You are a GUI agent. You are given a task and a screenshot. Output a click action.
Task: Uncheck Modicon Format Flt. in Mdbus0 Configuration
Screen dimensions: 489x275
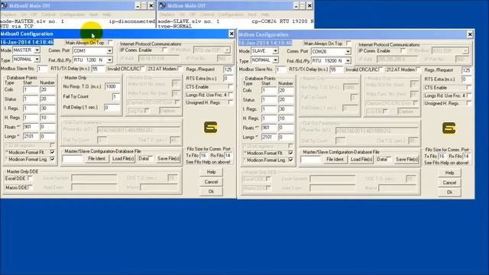[52, 152]
